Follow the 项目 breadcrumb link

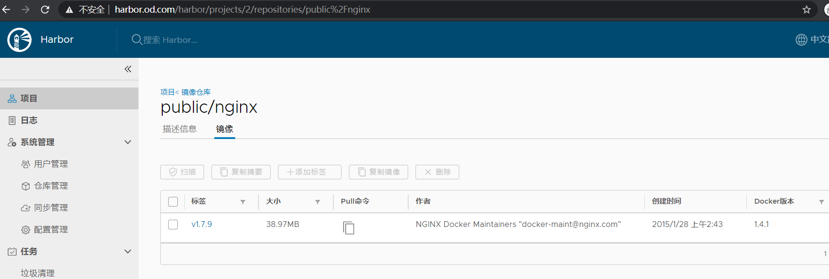pos(168,92)
